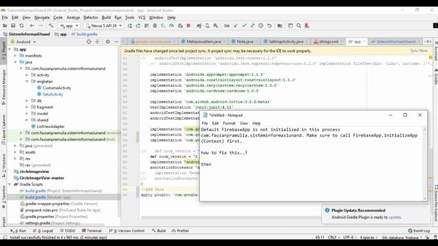The image size is (438, 246).
Task: Collapse the java folder node
Action: (x=15, y=62)
